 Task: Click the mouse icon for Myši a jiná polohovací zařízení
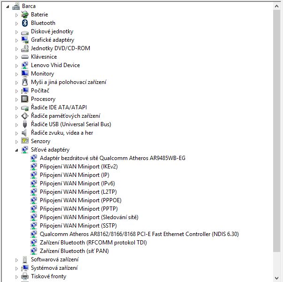pyautogui.click(x=25, y=82)
